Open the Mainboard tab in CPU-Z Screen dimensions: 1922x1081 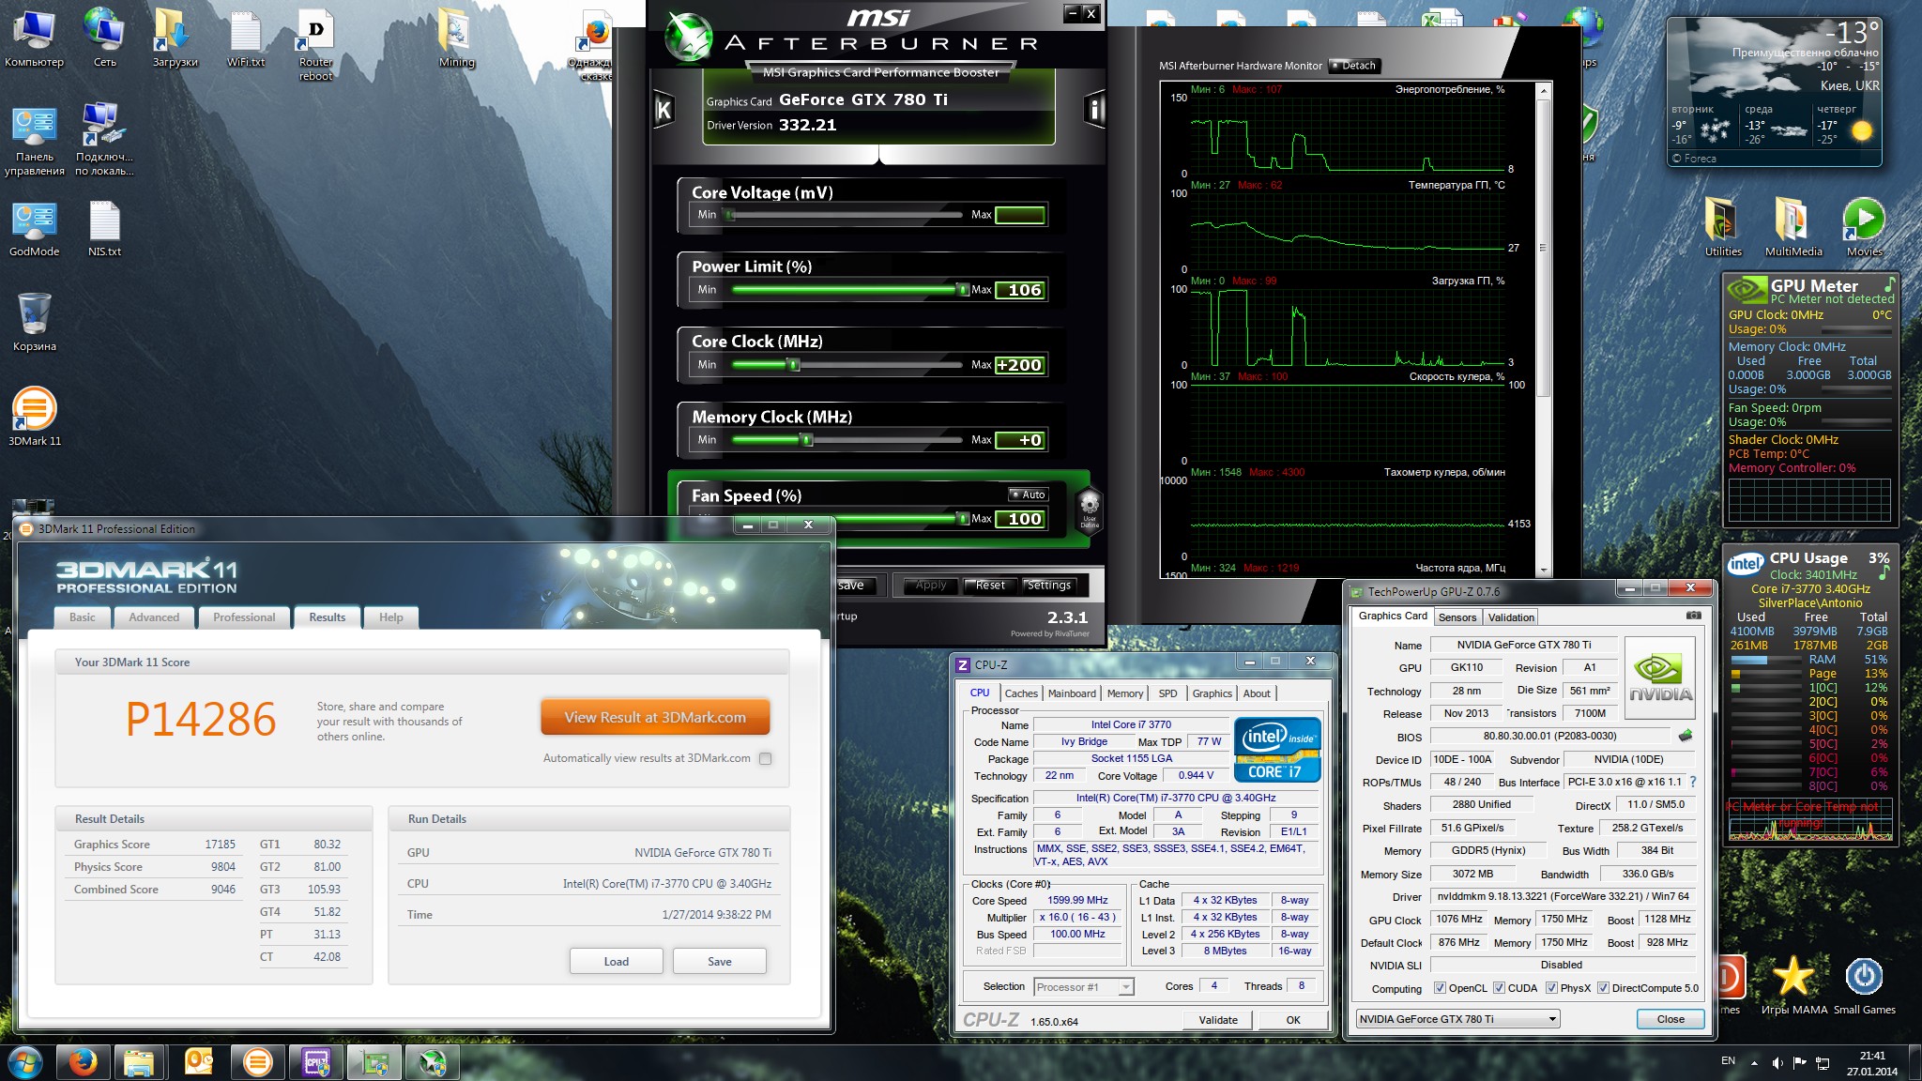pyautogui.click(x=1072, y=693)
